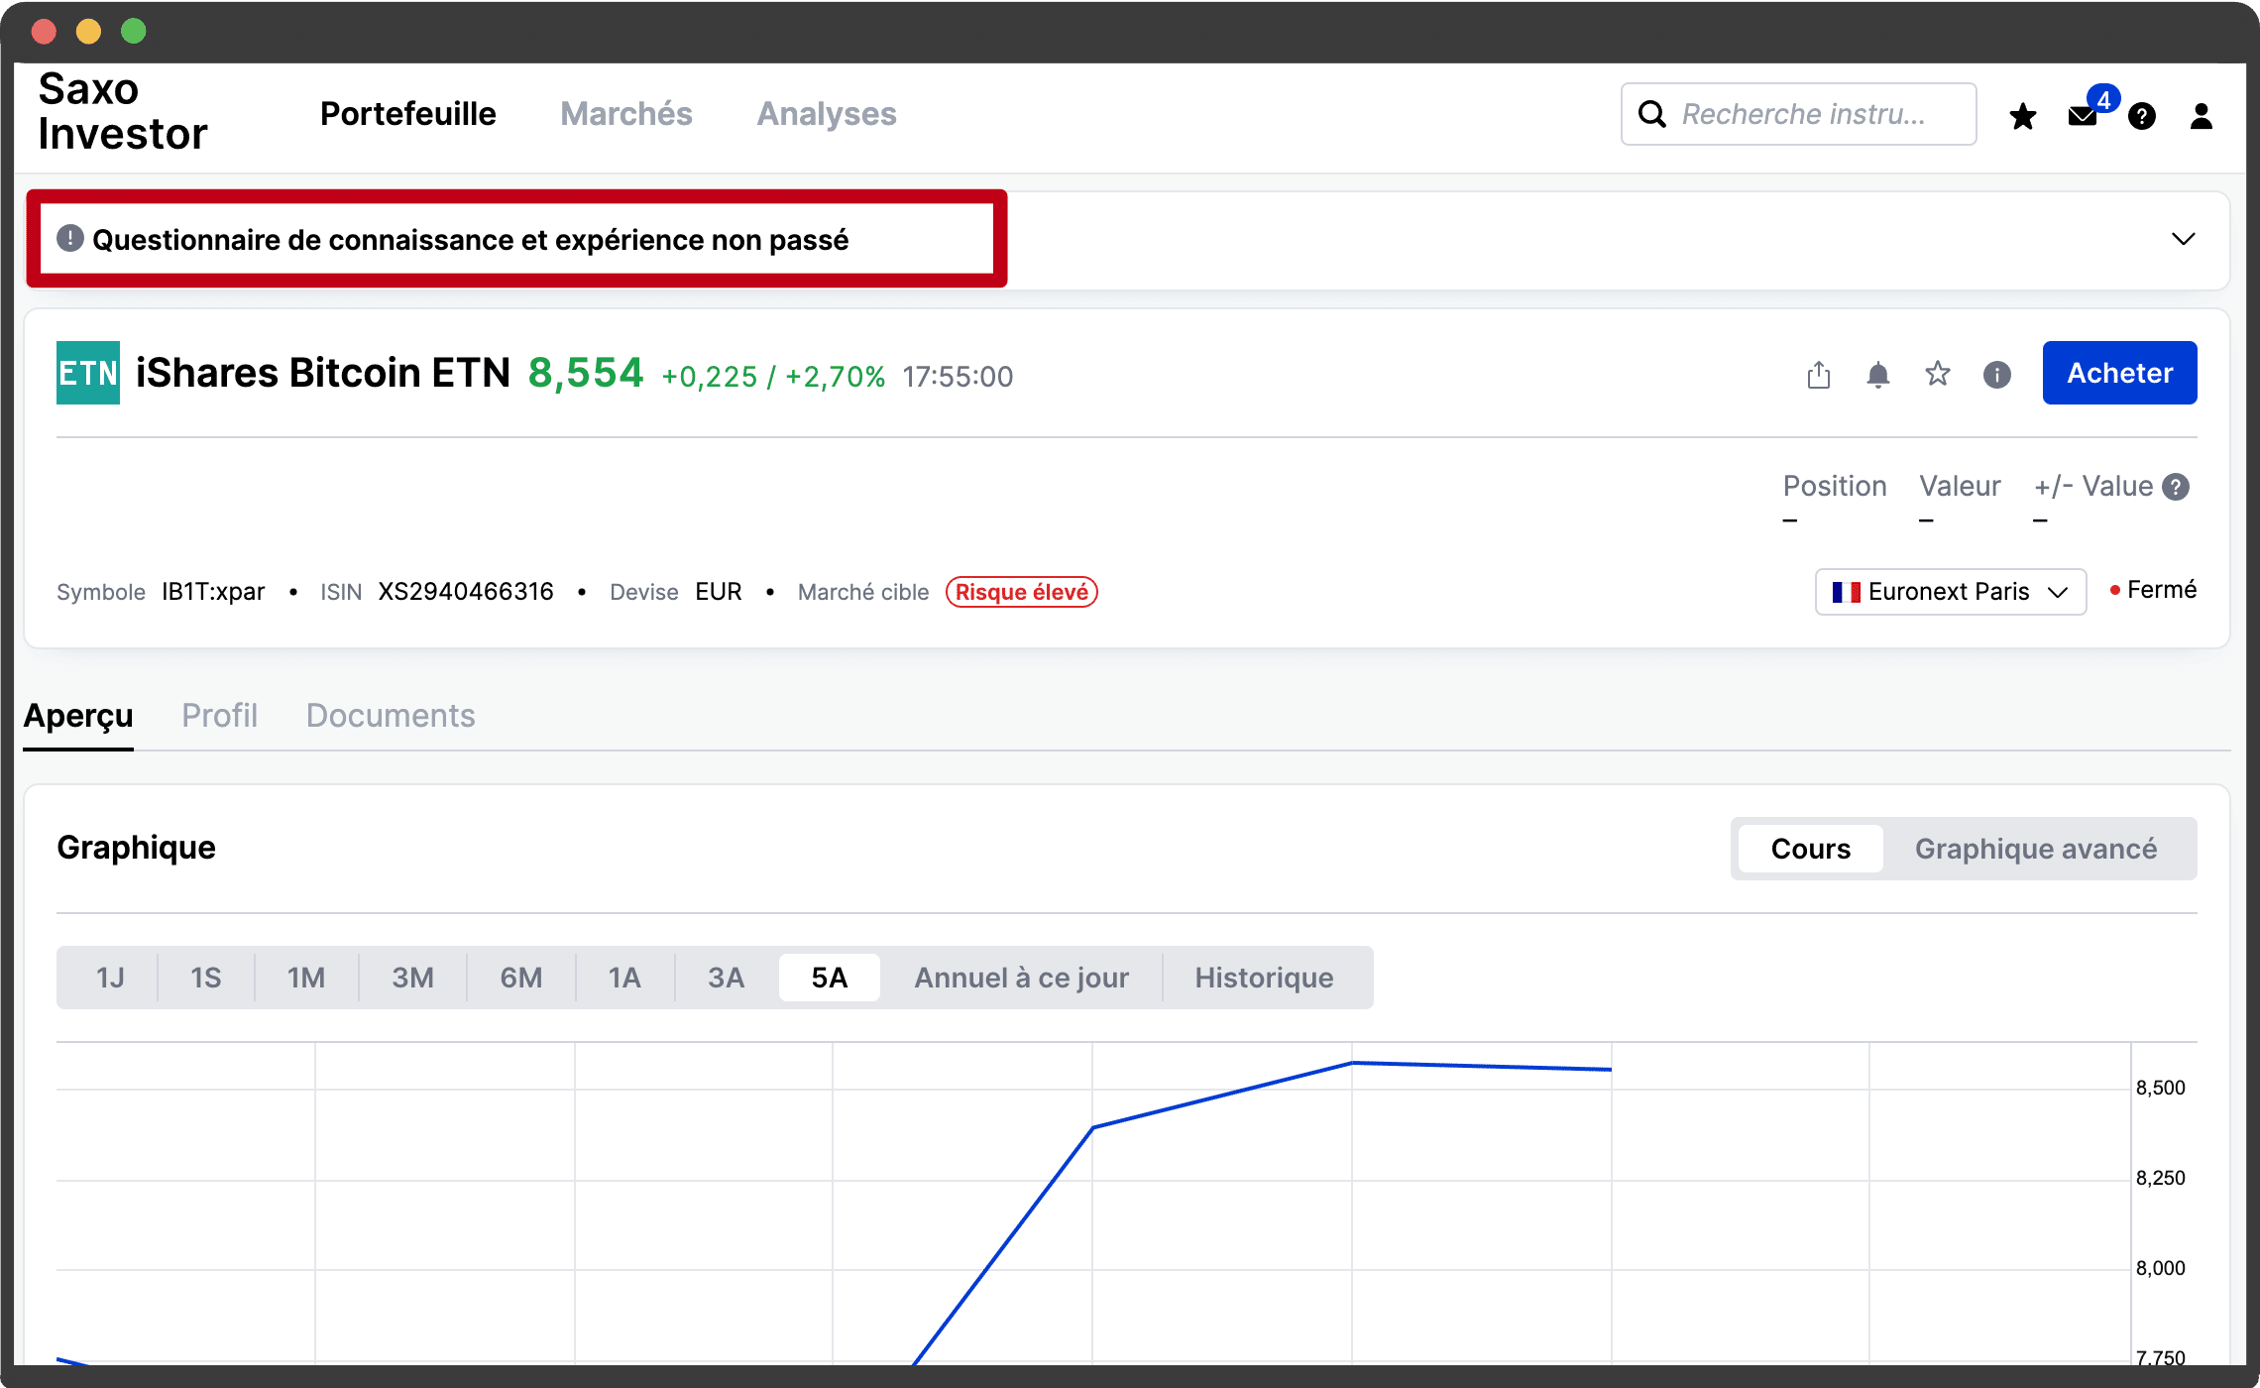2260x1388 pixels.
Task: Click the share instrument icon
Action: [x=1818, y=375]
